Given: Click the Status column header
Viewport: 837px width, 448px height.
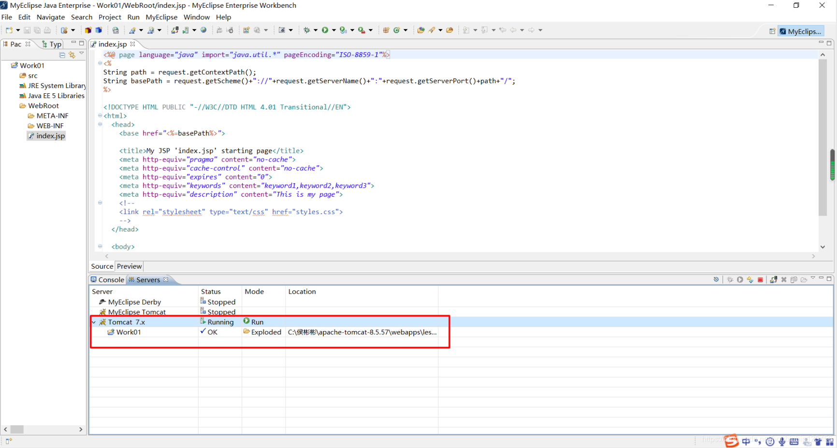Looking at the screenshot, I should [220, 292].
